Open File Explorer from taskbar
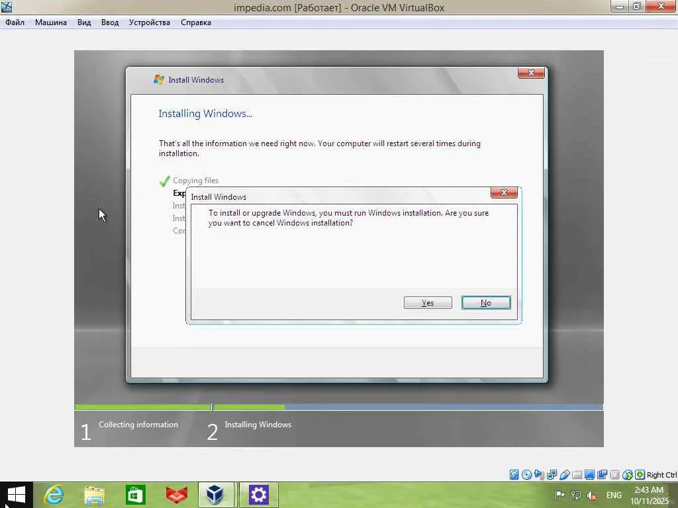This screenshot has width=678, height=508. point(94,495)
